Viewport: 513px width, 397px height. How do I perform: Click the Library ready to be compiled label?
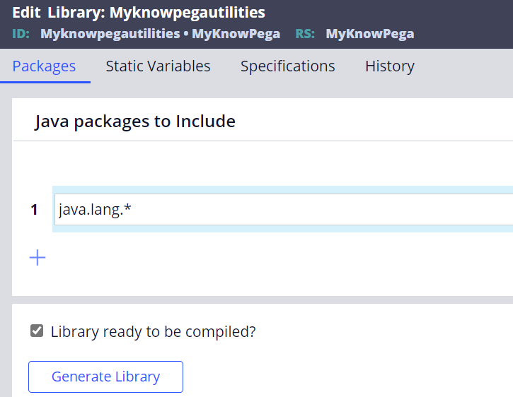[153, 331]
